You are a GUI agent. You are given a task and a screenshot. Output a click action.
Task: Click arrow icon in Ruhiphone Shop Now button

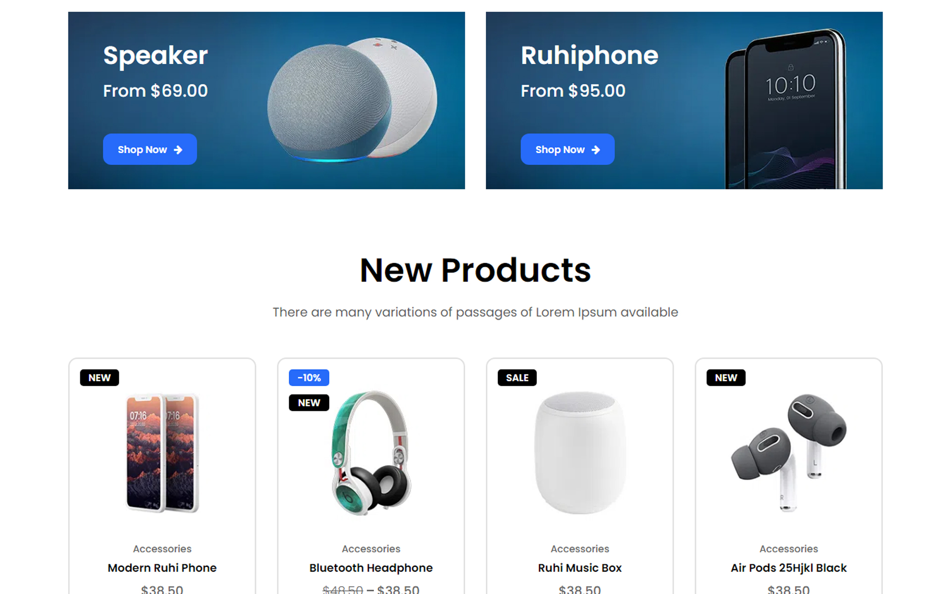click(x=596, y=149)
